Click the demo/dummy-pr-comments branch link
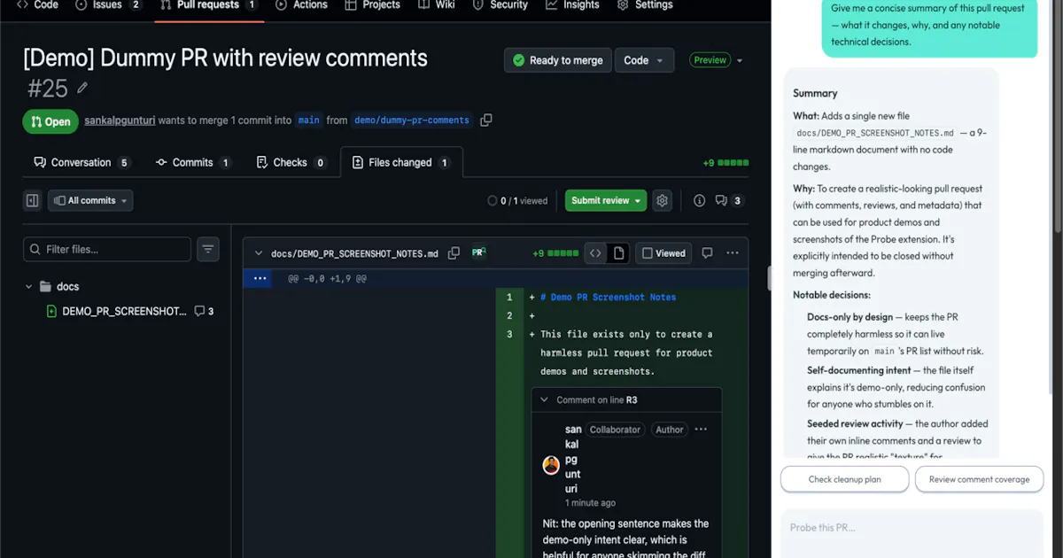This screenshot has width=1063, height=558. (x=411, y=120)
